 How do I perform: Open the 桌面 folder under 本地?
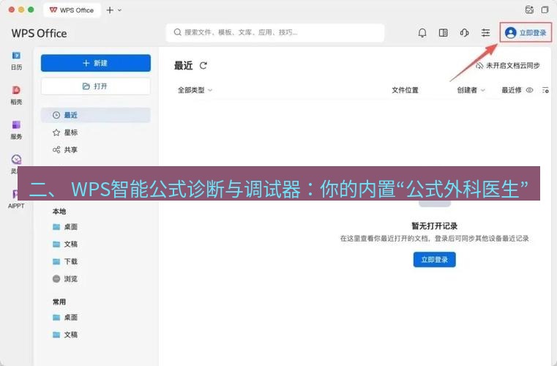click(65, 227)
